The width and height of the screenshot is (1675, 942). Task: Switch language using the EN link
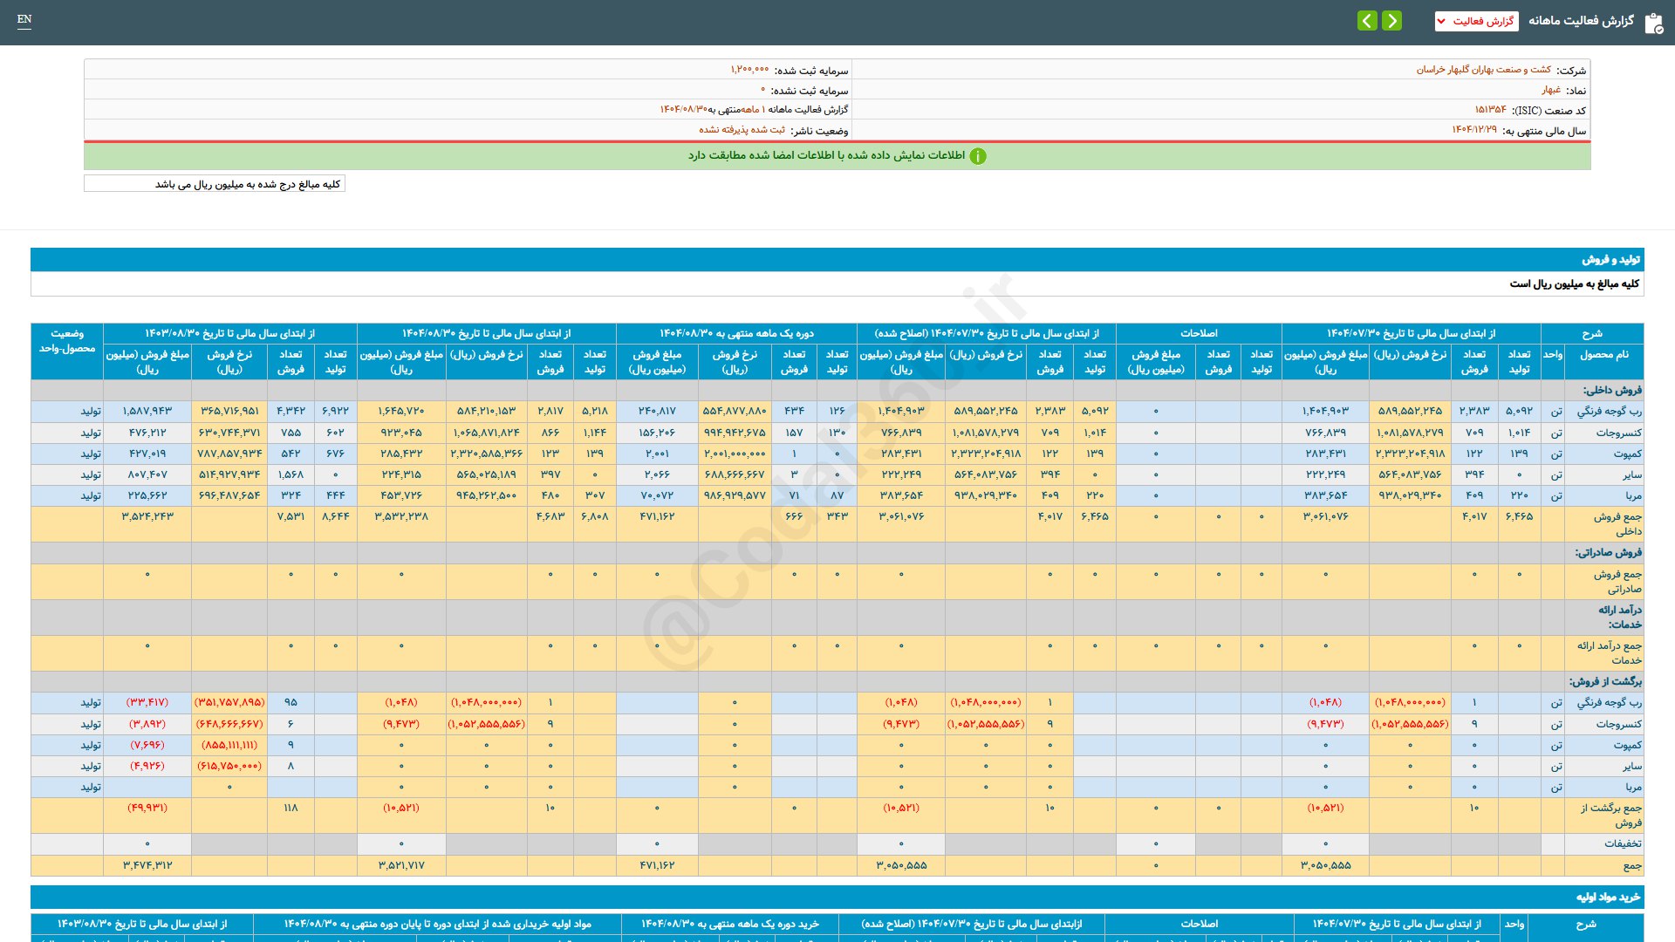pyautogui.click(x=24, y=19)
